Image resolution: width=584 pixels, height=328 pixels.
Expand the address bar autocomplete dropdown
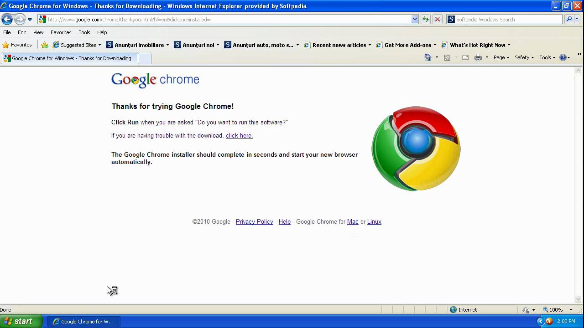(415, 19)
